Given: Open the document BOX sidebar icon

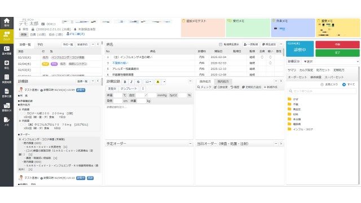Looking at the screenshot, I should click(x=7, y=107).
